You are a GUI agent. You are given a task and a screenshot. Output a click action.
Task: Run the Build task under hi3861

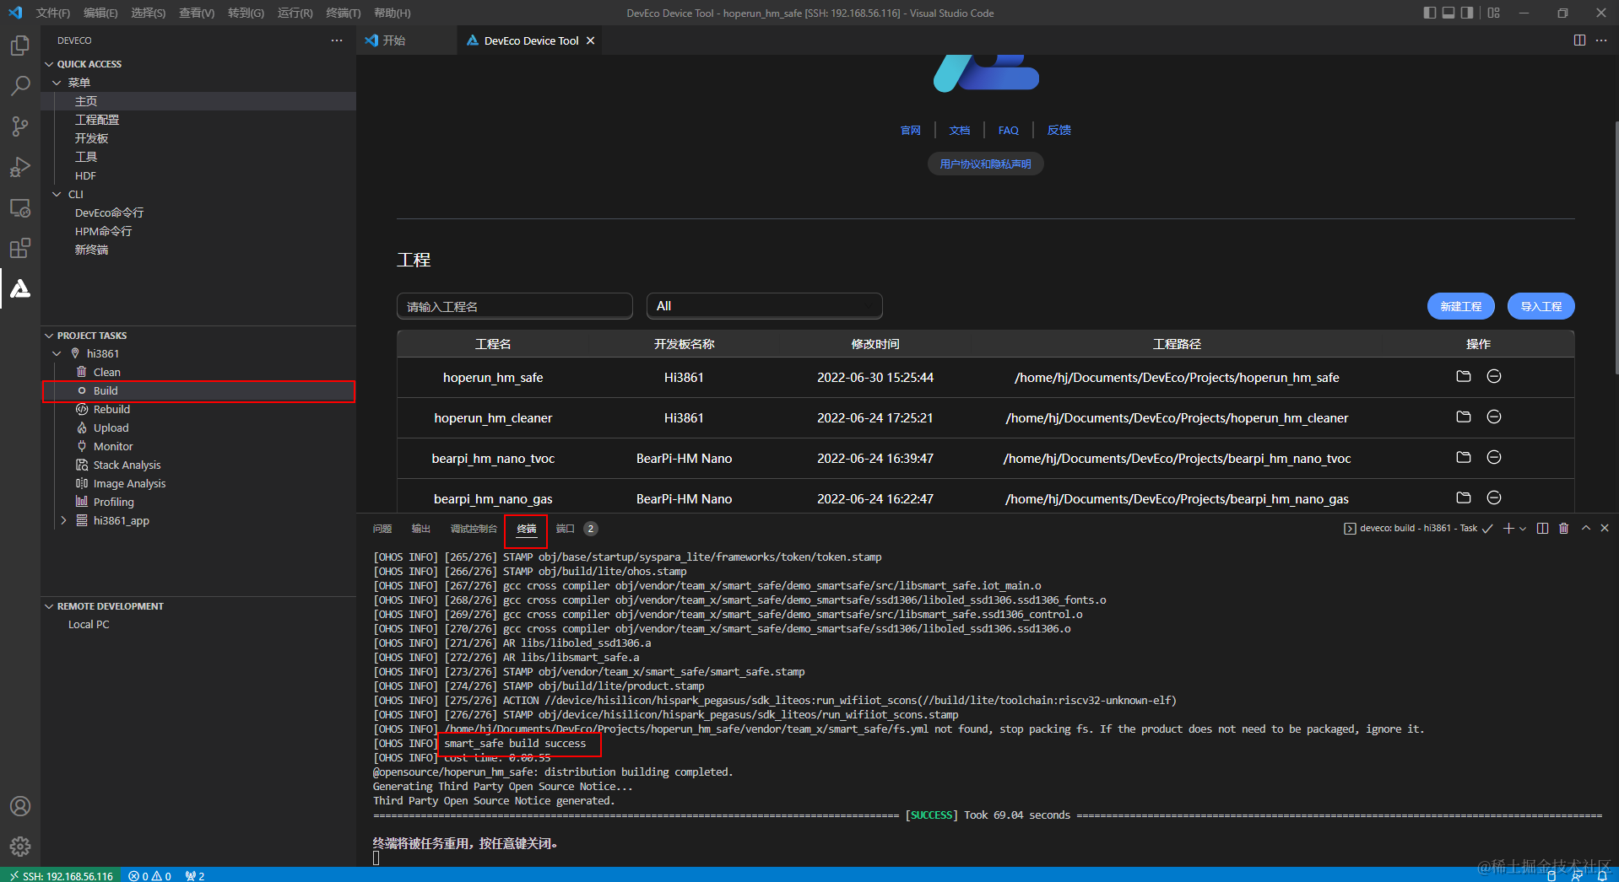pyautogui.click(x=198, y=391)
